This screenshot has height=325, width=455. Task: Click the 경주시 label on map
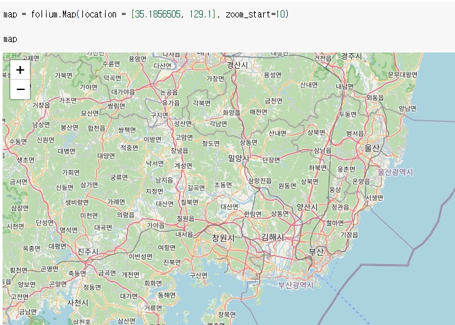click(x=351, y=56)
